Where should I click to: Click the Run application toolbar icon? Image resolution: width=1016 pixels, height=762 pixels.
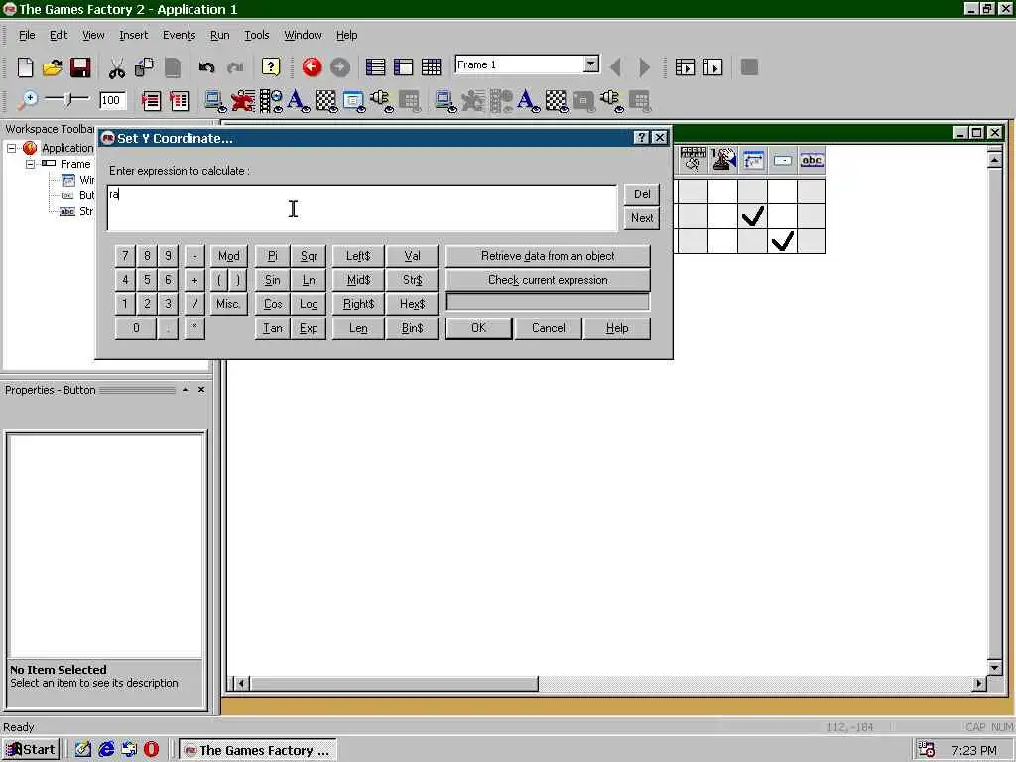(685, 67)
